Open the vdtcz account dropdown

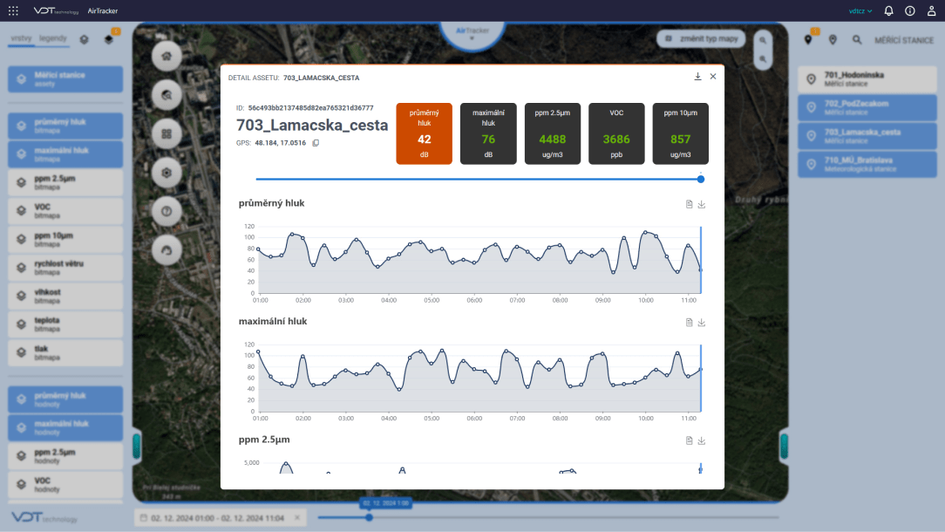point(860,11)
